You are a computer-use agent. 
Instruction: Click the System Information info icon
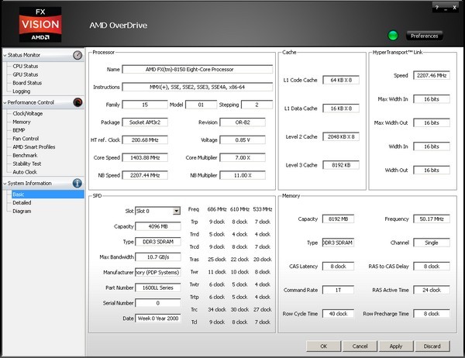77,183
